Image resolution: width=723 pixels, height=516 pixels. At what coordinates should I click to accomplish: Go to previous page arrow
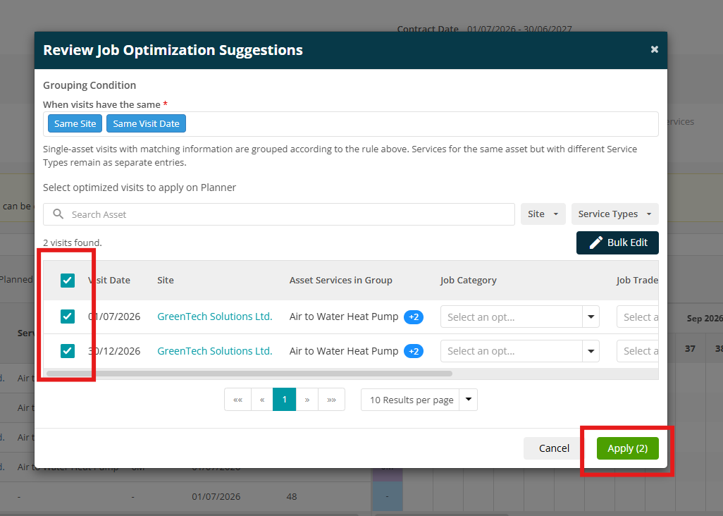pos(262,400)
